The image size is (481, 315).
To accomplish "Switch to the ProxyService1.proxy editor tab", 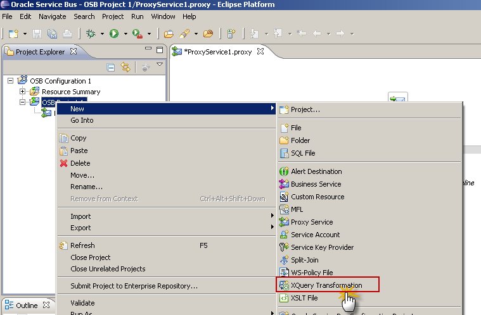I will (215, 52).
